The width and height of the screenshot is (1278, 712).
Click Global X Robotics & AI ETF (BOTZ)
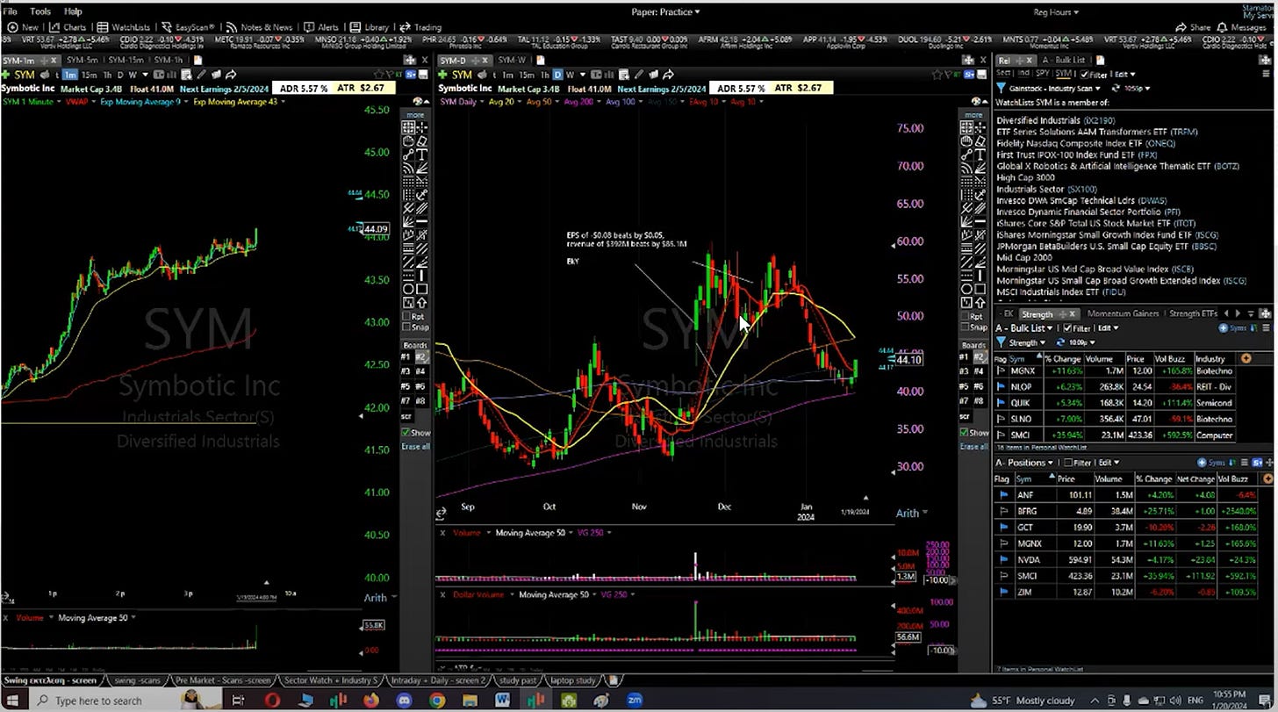tap(1117, 166)
